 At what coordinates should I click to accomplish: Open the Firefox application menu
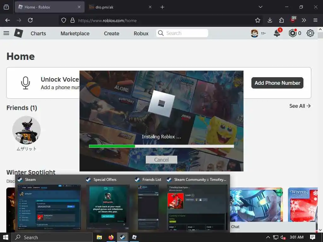[315, 20]
